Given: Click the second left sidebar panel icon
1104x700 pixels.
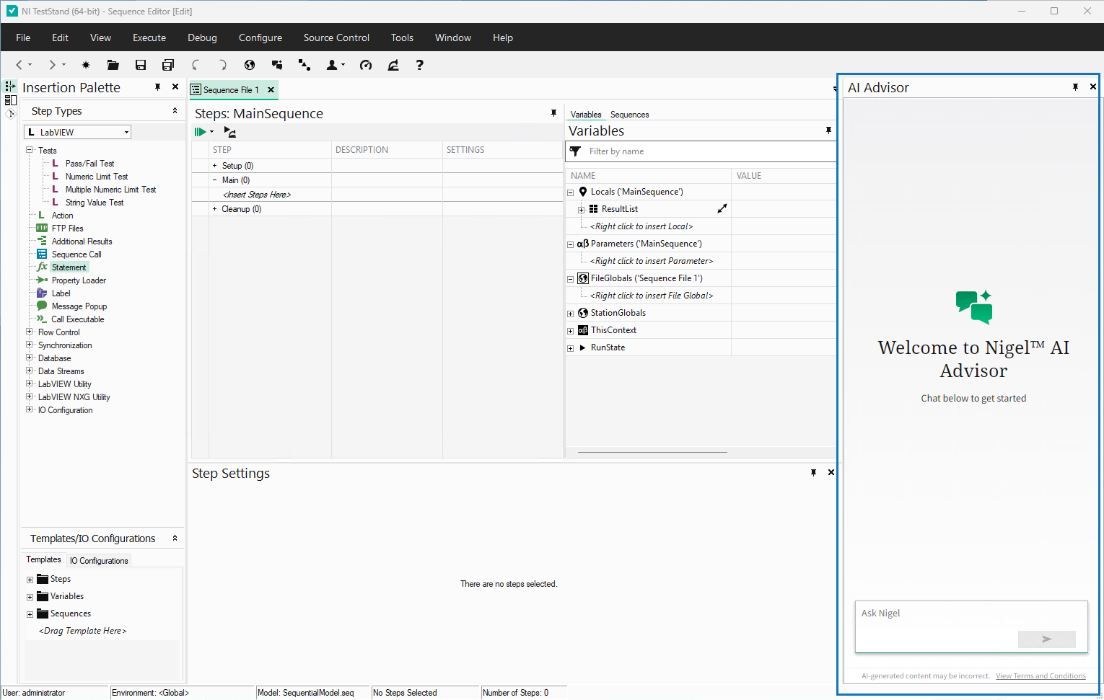Looking at the screenshot, I should (x=10, y=100).
